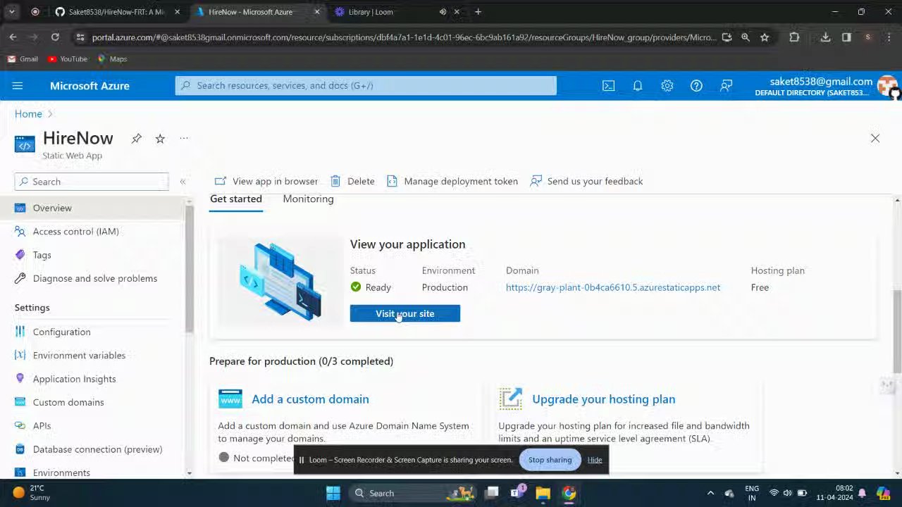
Task: Click the Visit your site button
Action: point(405,314)
